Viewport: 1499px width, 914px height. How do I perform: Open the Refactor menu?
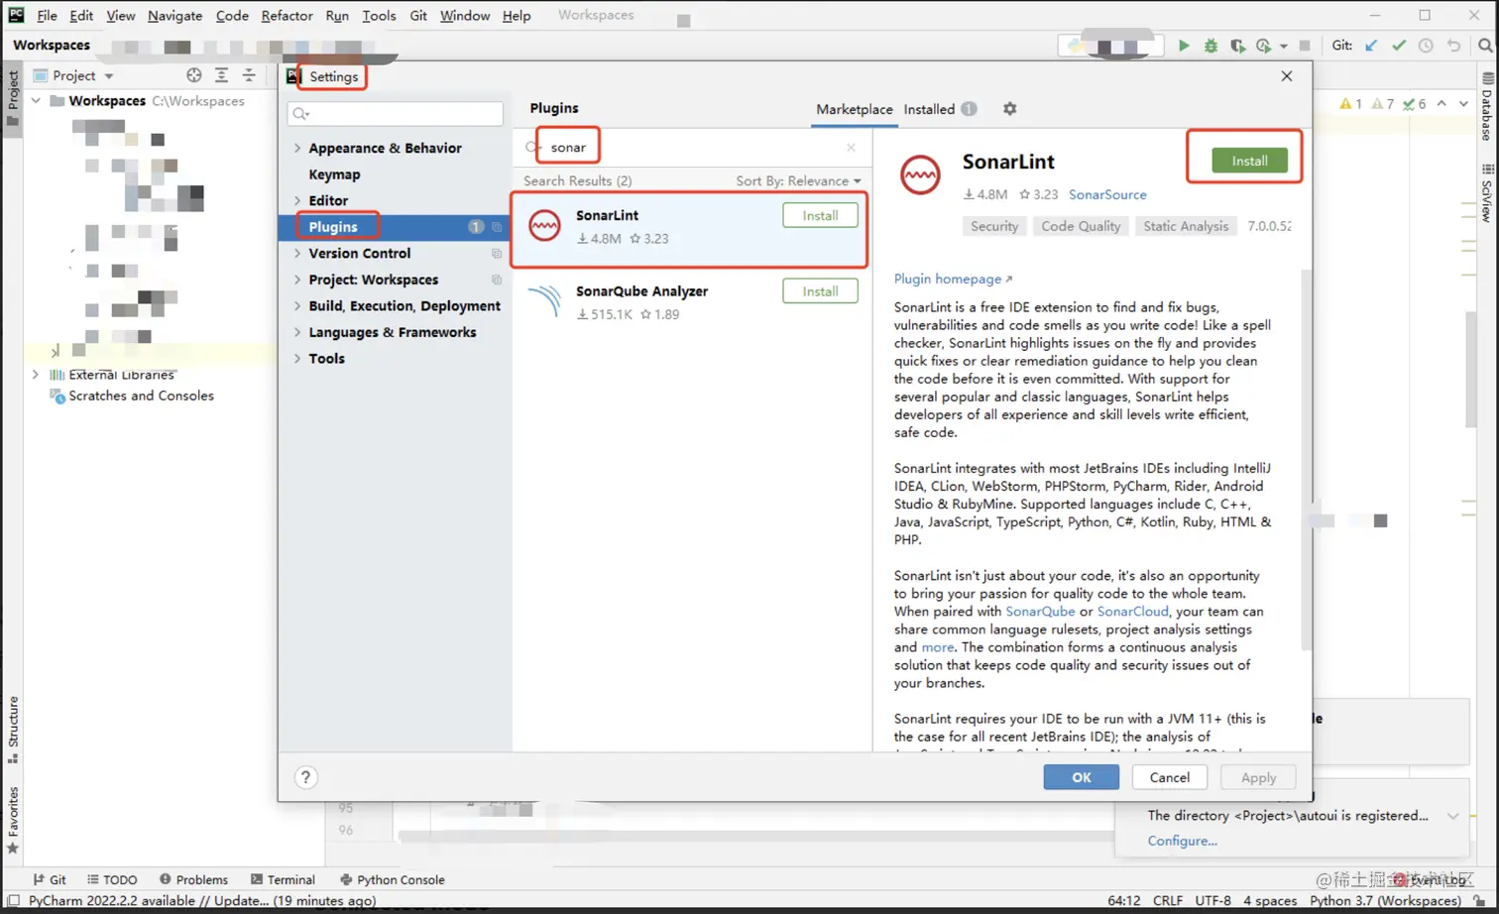[x=287, y=16]
